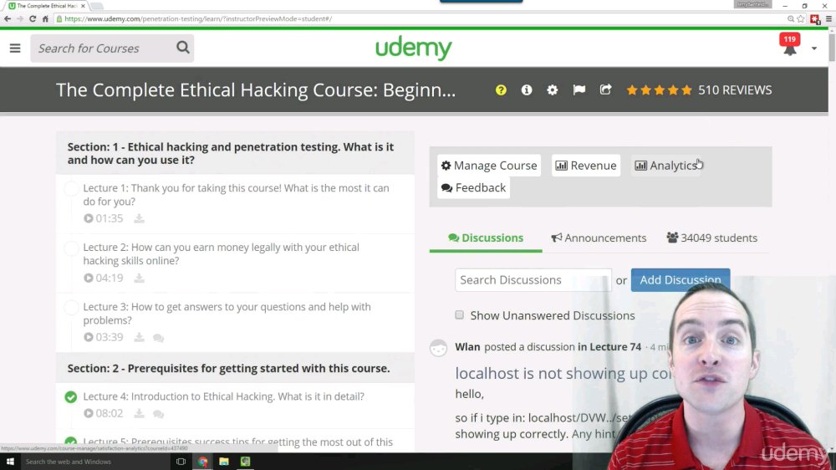Screen dimensions: 836x470
Task: Play Lecture 2 using the 04:19 play icon
Action: point(89,278)
